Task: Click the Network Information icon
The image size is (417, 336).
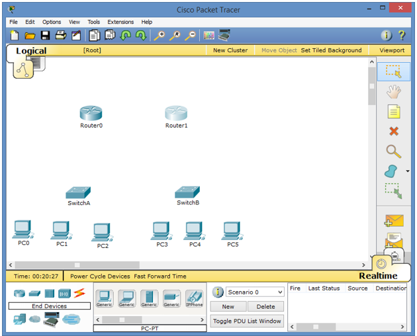Action: tap(386, 35)
